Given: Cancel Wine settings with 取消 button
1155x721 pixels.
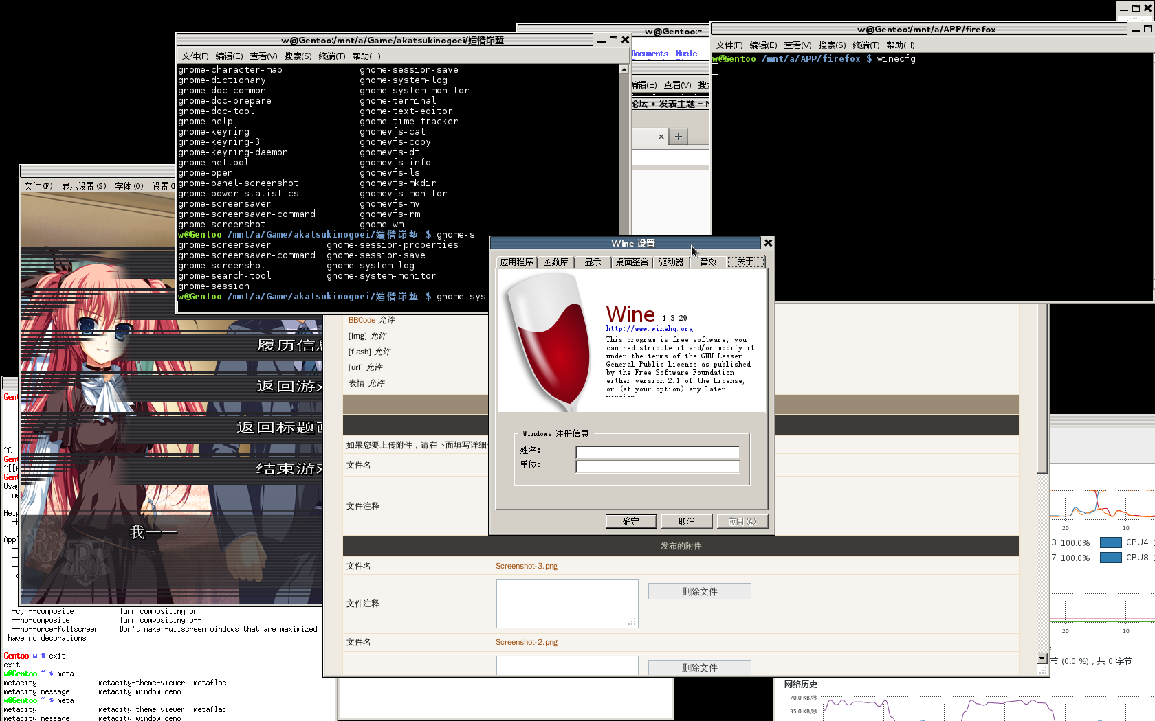Looking at the screenshot, I should click(x=686, y=521).
